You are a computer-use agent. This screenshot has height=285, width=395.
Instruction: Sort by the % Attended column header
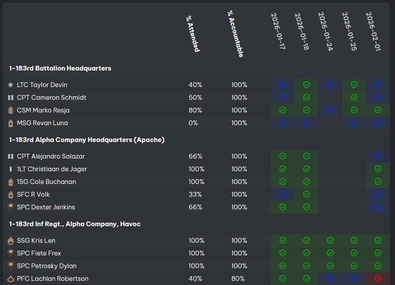click(x=193, y=33)
